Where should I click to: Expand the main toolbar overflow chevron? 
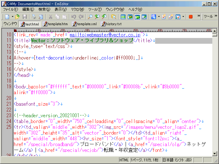(199, 16)
